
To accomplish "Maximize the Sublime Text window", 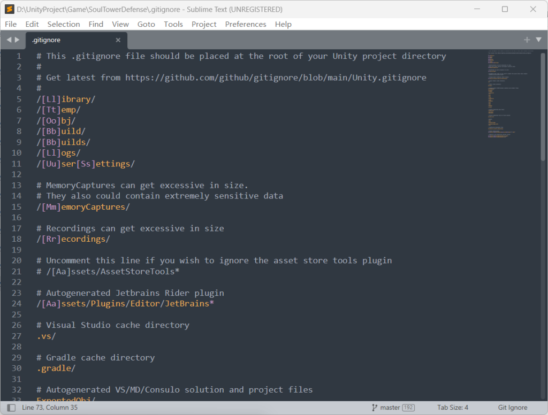I will click(x=505, y=9).
